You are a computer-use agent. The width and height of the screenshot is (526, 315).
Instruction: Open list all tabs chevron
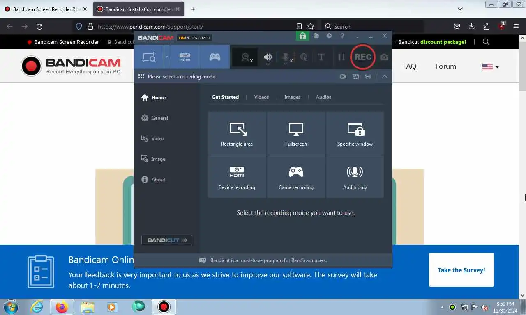[460, 9]
